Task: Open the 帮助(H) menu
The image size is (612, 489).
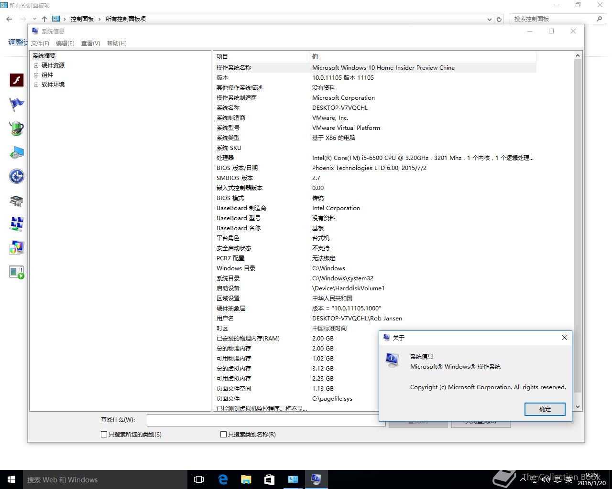Action: [x=117, y=43]
